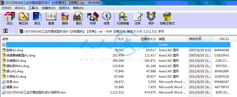237x97 pixels.
Task: Select the file 大带轮A2.dwg
Action: click(16, 76)
